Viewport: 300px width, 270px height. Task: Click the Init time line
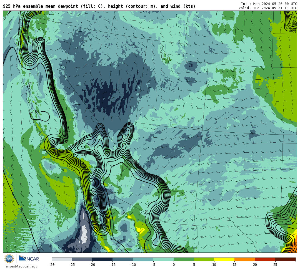[269, 4]
